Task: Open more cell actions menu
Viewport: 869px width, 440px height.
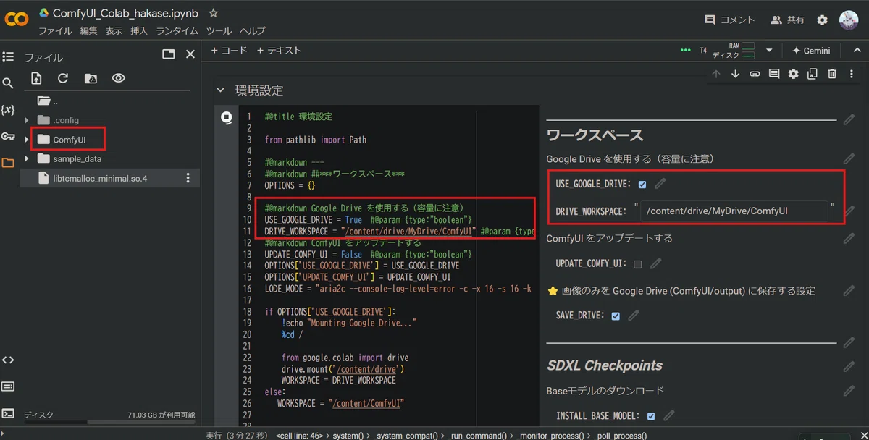Action: (x=851, y=74)
